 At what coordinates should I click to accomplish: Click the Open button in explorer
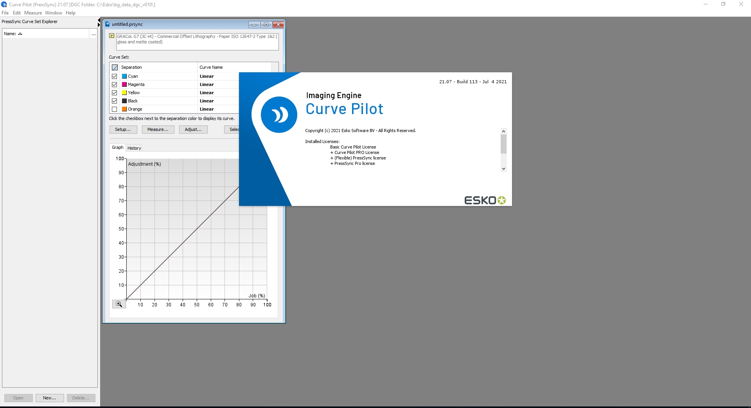click(x=18, y=398)
